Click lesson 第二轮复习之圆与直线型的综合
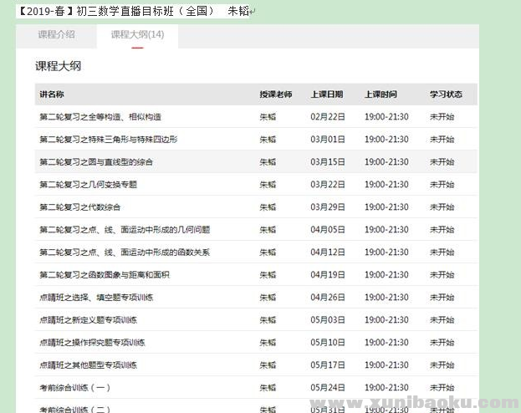This screenshot has height=413, width=521. [x=96, y=161]
